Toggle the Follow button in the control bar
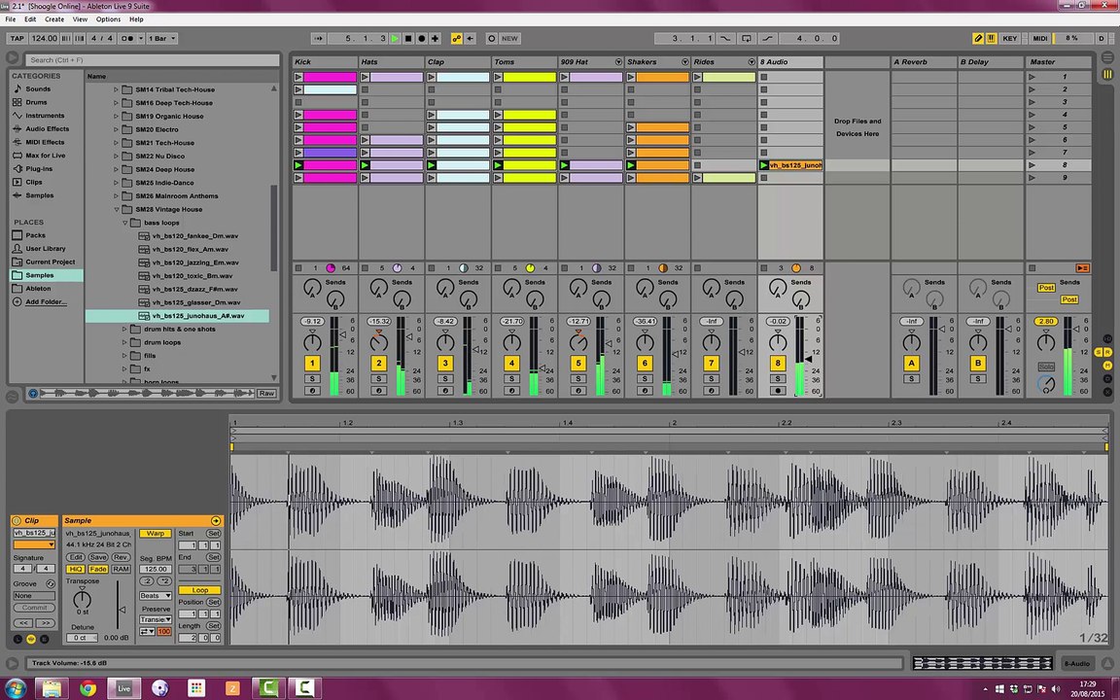 [319, 39]
